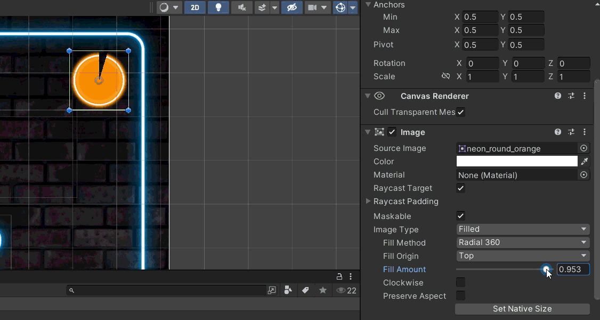
Task: Click the Image component picture icon
Action: click(x=379, y=132)
